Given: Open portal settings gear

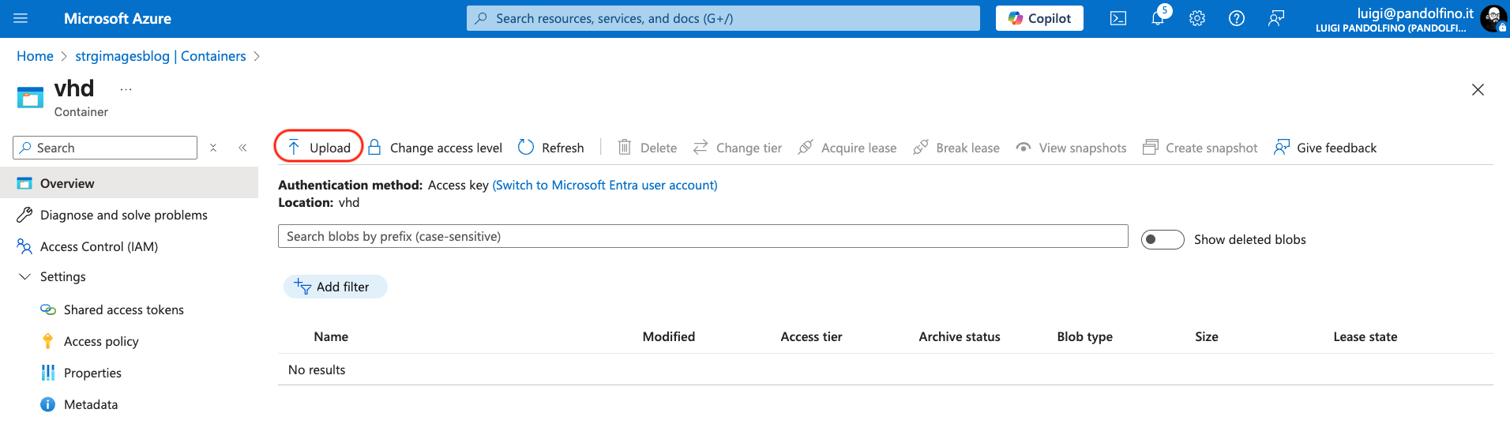Looking at the screenshot, I should click(x=1197, y=18).
